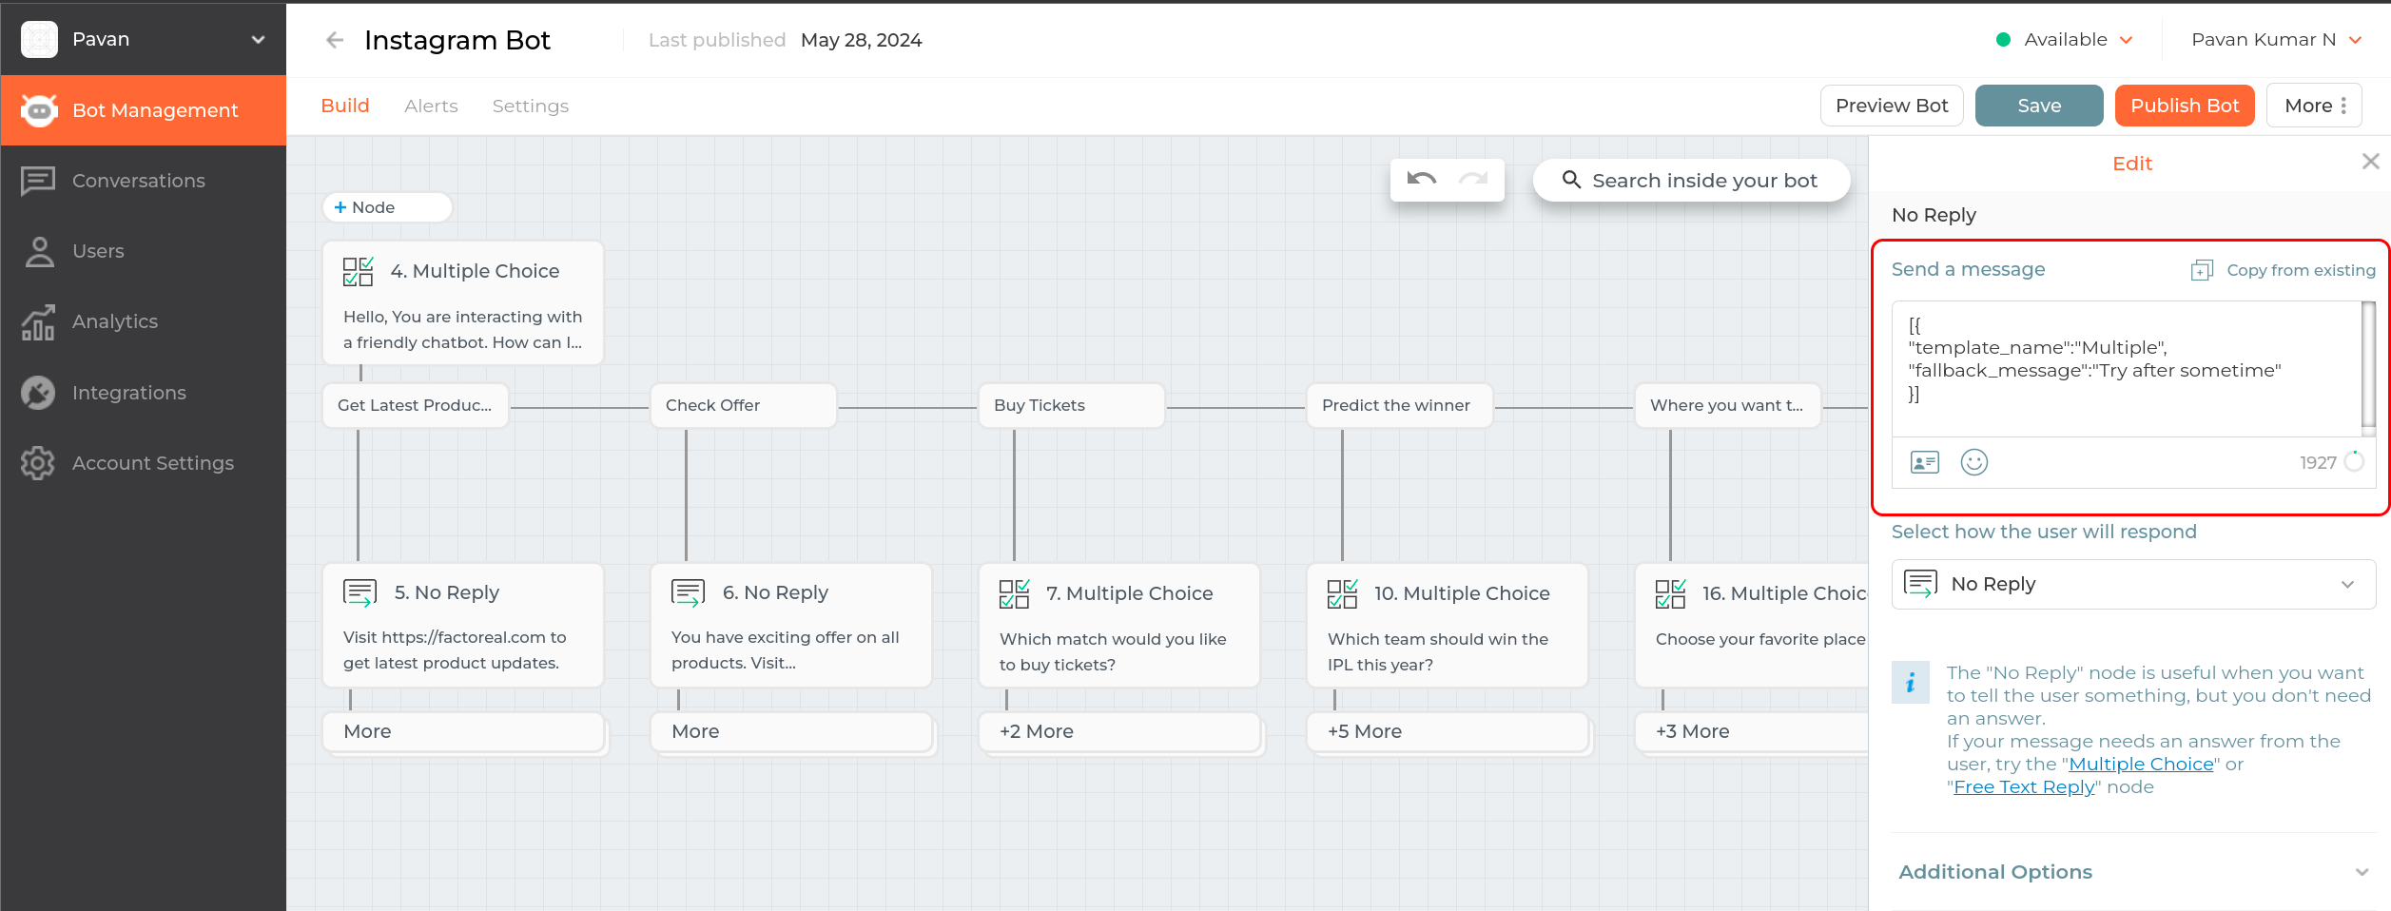The image size is (2391, 911).
Task: Click the redo arrow icon
Action: tap(1473, 179)
